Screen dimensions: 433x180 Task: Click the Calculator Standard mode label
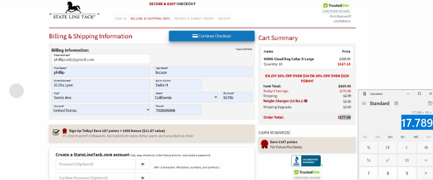(x=380, y=103)
